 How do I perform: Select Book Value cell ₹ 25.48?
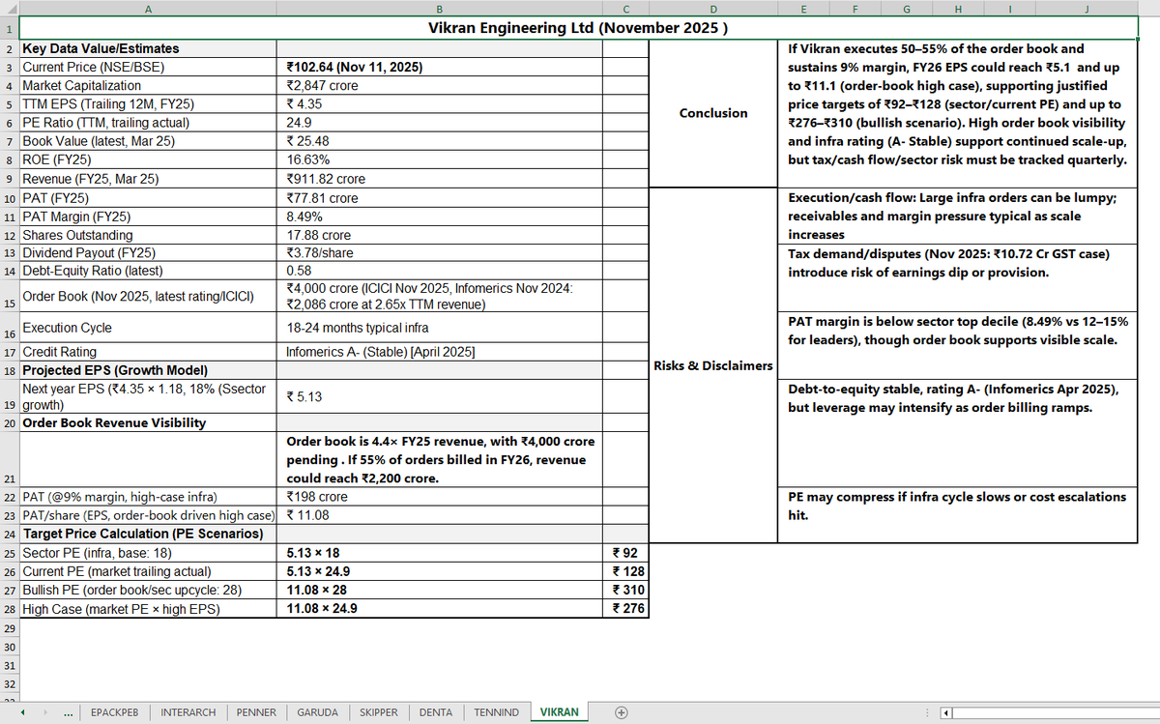pyautogui.click(x=439, y=140)
